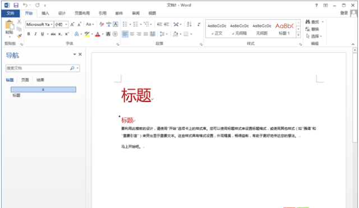Shrink font size with smaller A icon

[79, 24]
